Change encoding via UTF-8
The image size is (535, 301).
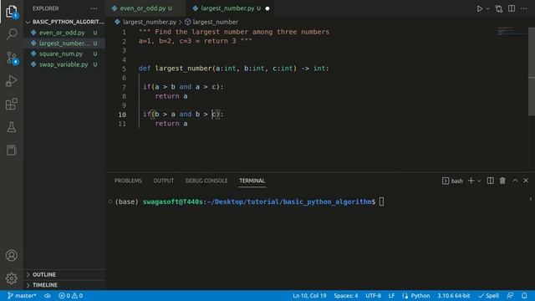pos(374,295)
